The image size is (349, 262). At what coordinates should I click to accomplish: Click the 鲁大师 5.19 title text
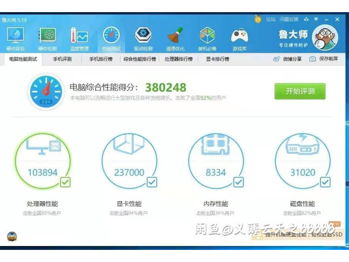[x=14, y=20]
